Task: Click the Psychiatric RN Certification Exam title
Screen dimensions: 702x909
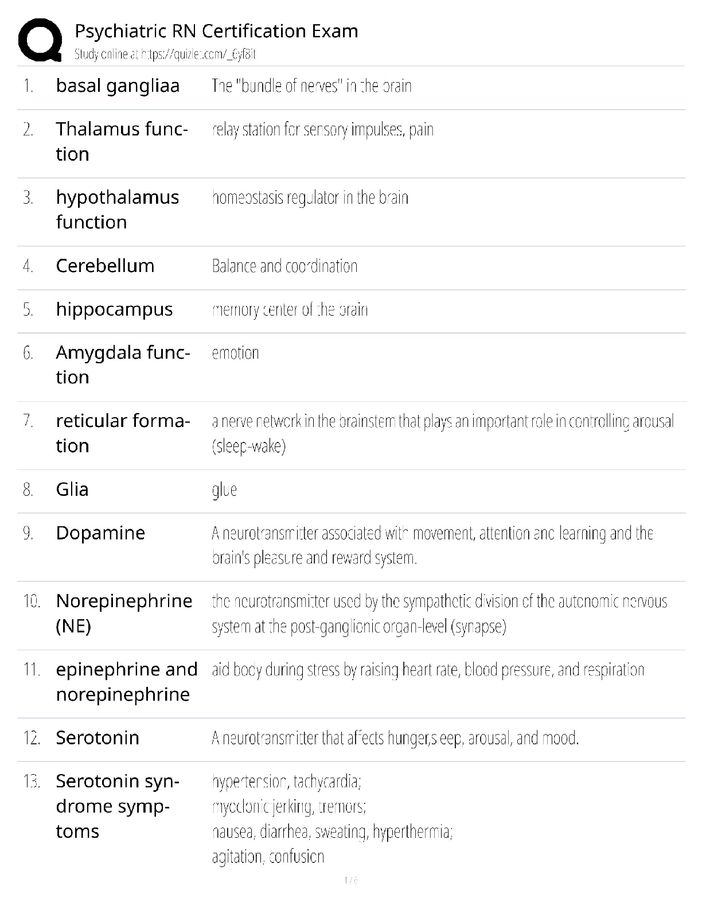Action: coord(216,31)
